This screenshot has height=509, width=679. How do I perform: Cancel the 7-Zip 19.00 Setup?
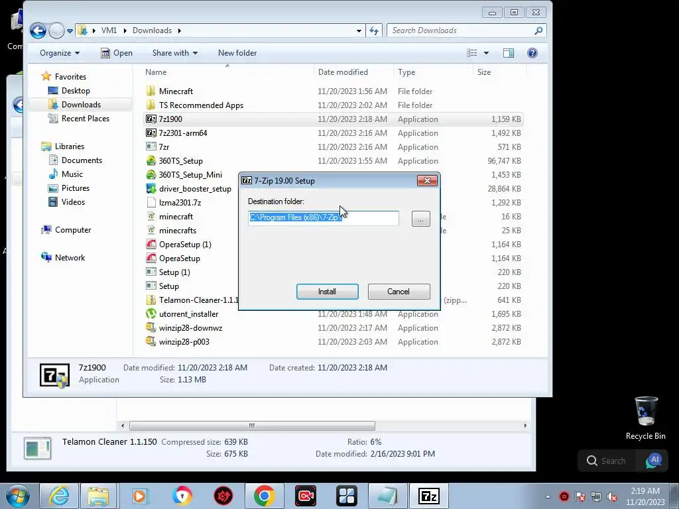[x=399, y=292]
